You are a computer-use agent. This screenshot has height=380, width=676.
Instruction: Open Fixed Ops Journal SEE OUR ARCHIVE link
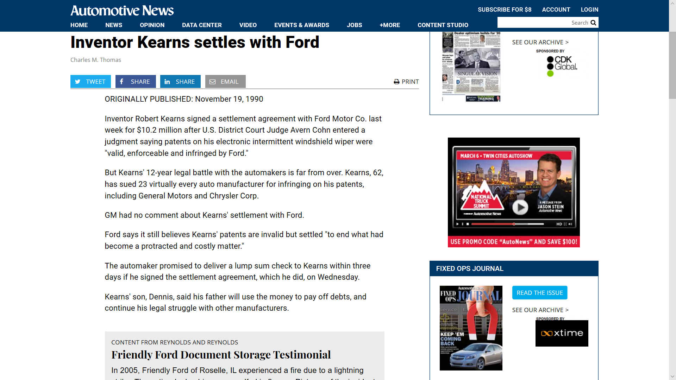coord(540,310)
